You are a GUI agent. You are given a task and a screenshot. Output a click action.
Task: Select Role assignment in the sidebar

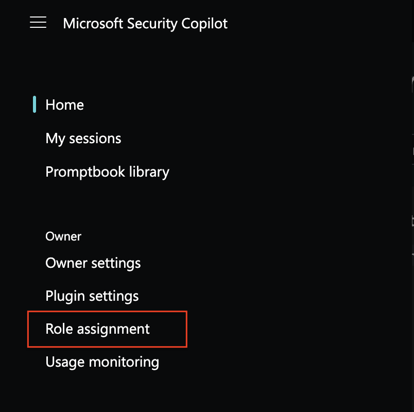97,329
